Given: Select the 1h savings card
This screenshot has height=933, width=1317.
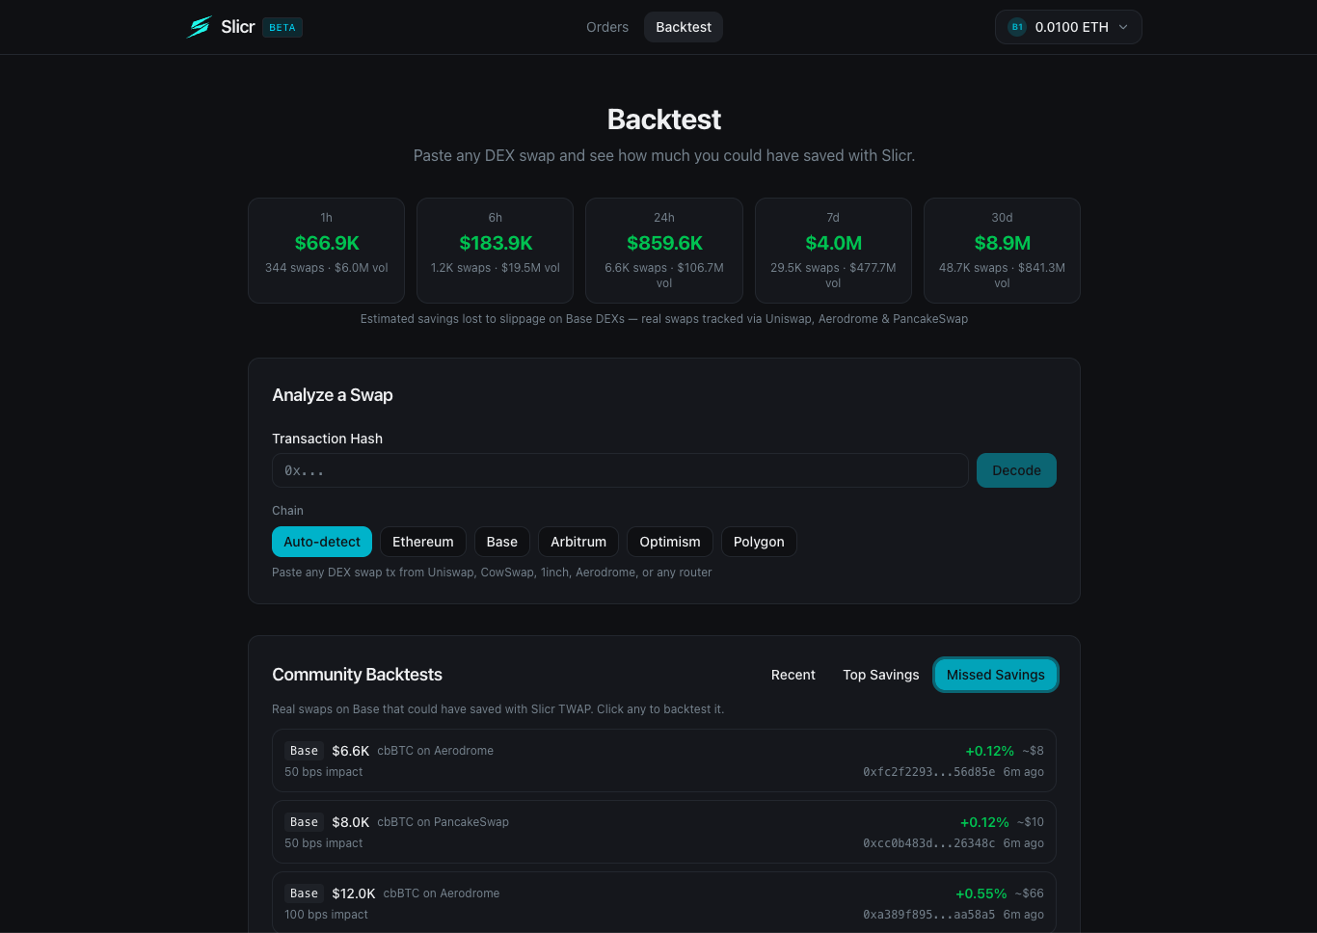Looking at the screenshot, I should (327, 251).
